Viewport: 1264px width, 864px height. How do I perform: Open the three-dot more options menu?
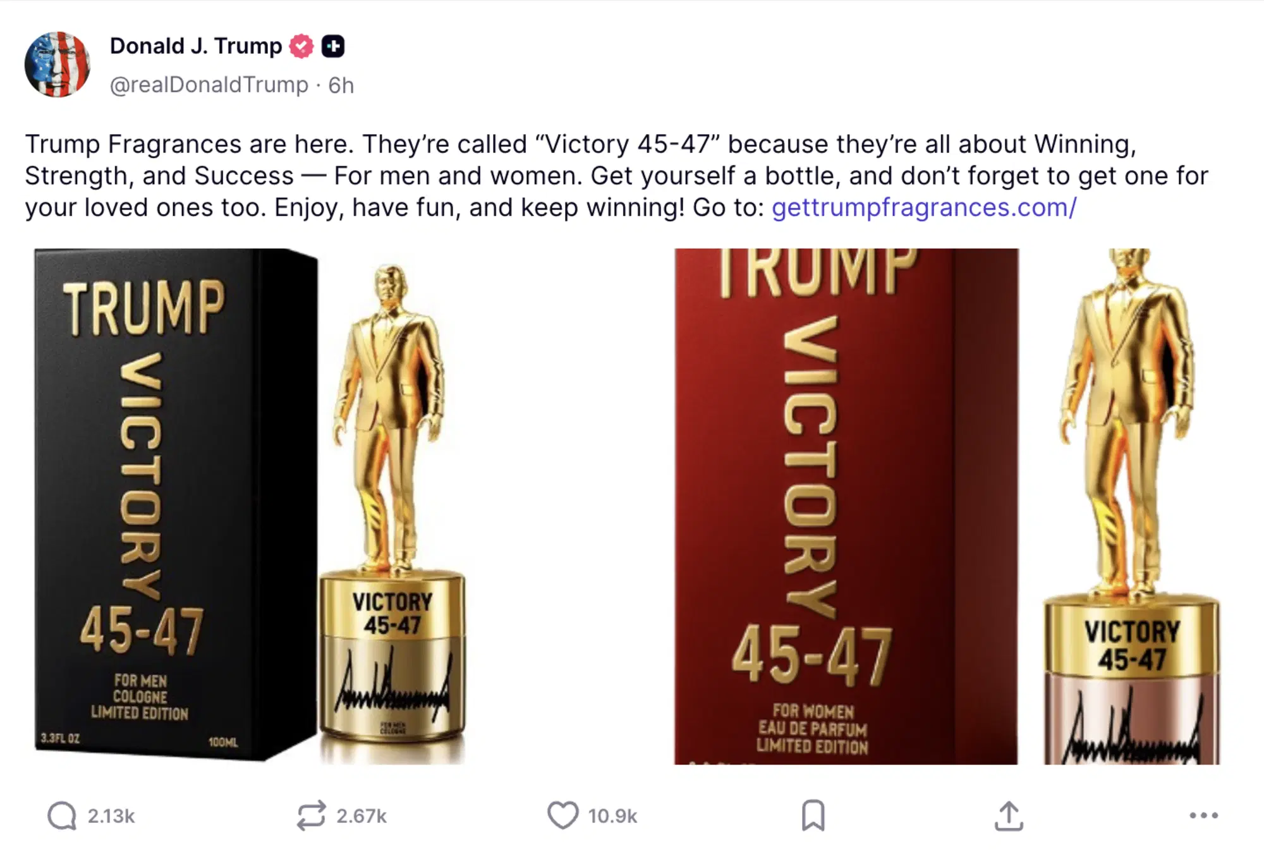pos(1203,815)
